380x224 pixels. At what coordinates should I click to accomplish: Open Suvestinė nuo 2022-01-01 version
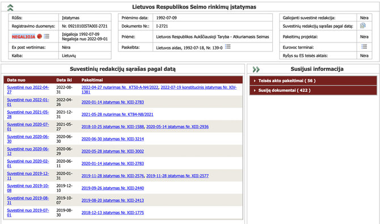(x=28, y=102)
